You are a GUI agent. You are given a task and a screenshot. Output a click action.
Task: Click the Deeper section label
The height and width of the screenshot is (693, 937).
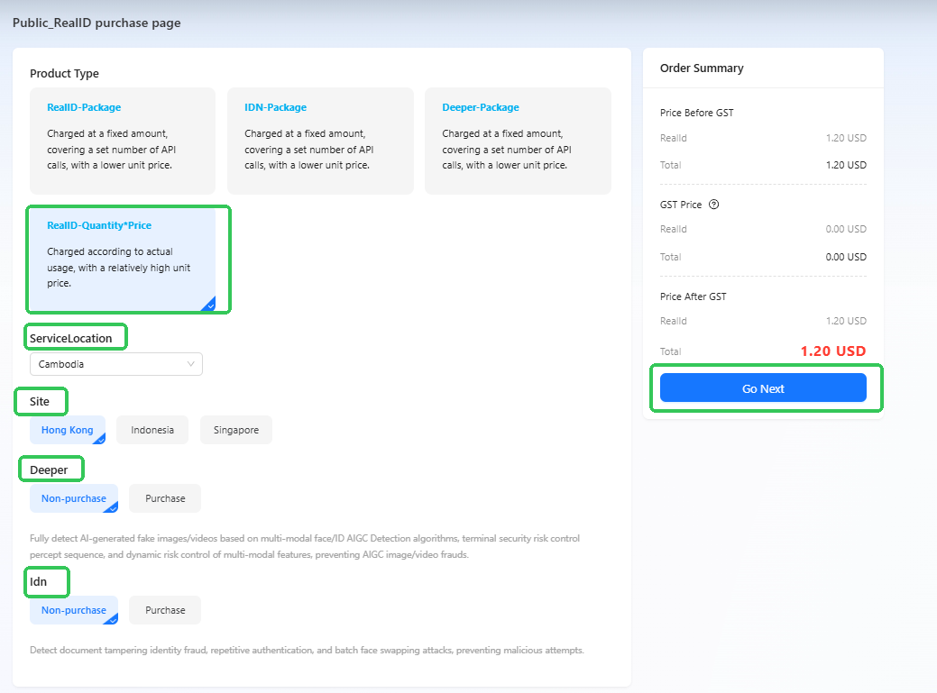(49, 470)
